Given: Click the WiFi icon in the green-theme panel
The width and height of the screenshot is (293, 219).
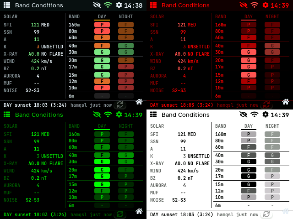Looking at the screenshot, I should pyautogui.click(x=108, y=115).
